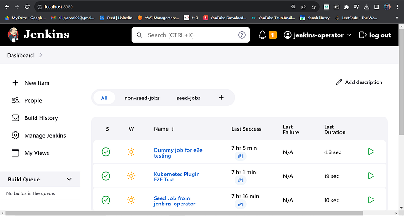Click the vertical page scrollbar
Viewport: 404px width, 216px height.
click(401, 82)
